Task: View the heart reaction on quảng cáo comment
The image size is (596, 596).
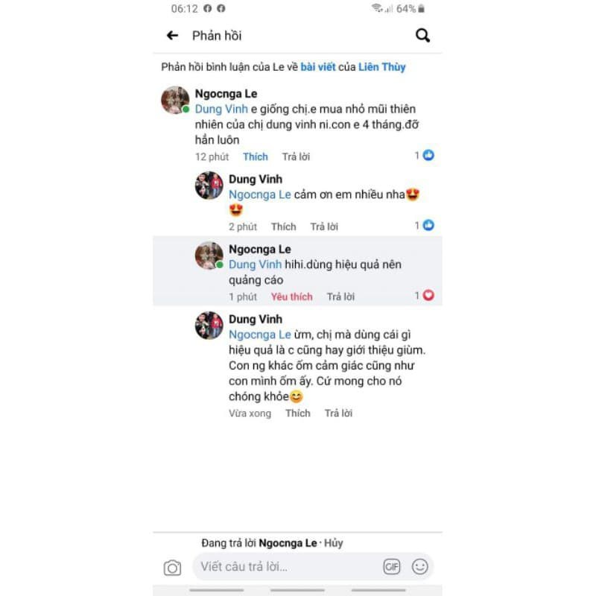Action: click(425, 295)
